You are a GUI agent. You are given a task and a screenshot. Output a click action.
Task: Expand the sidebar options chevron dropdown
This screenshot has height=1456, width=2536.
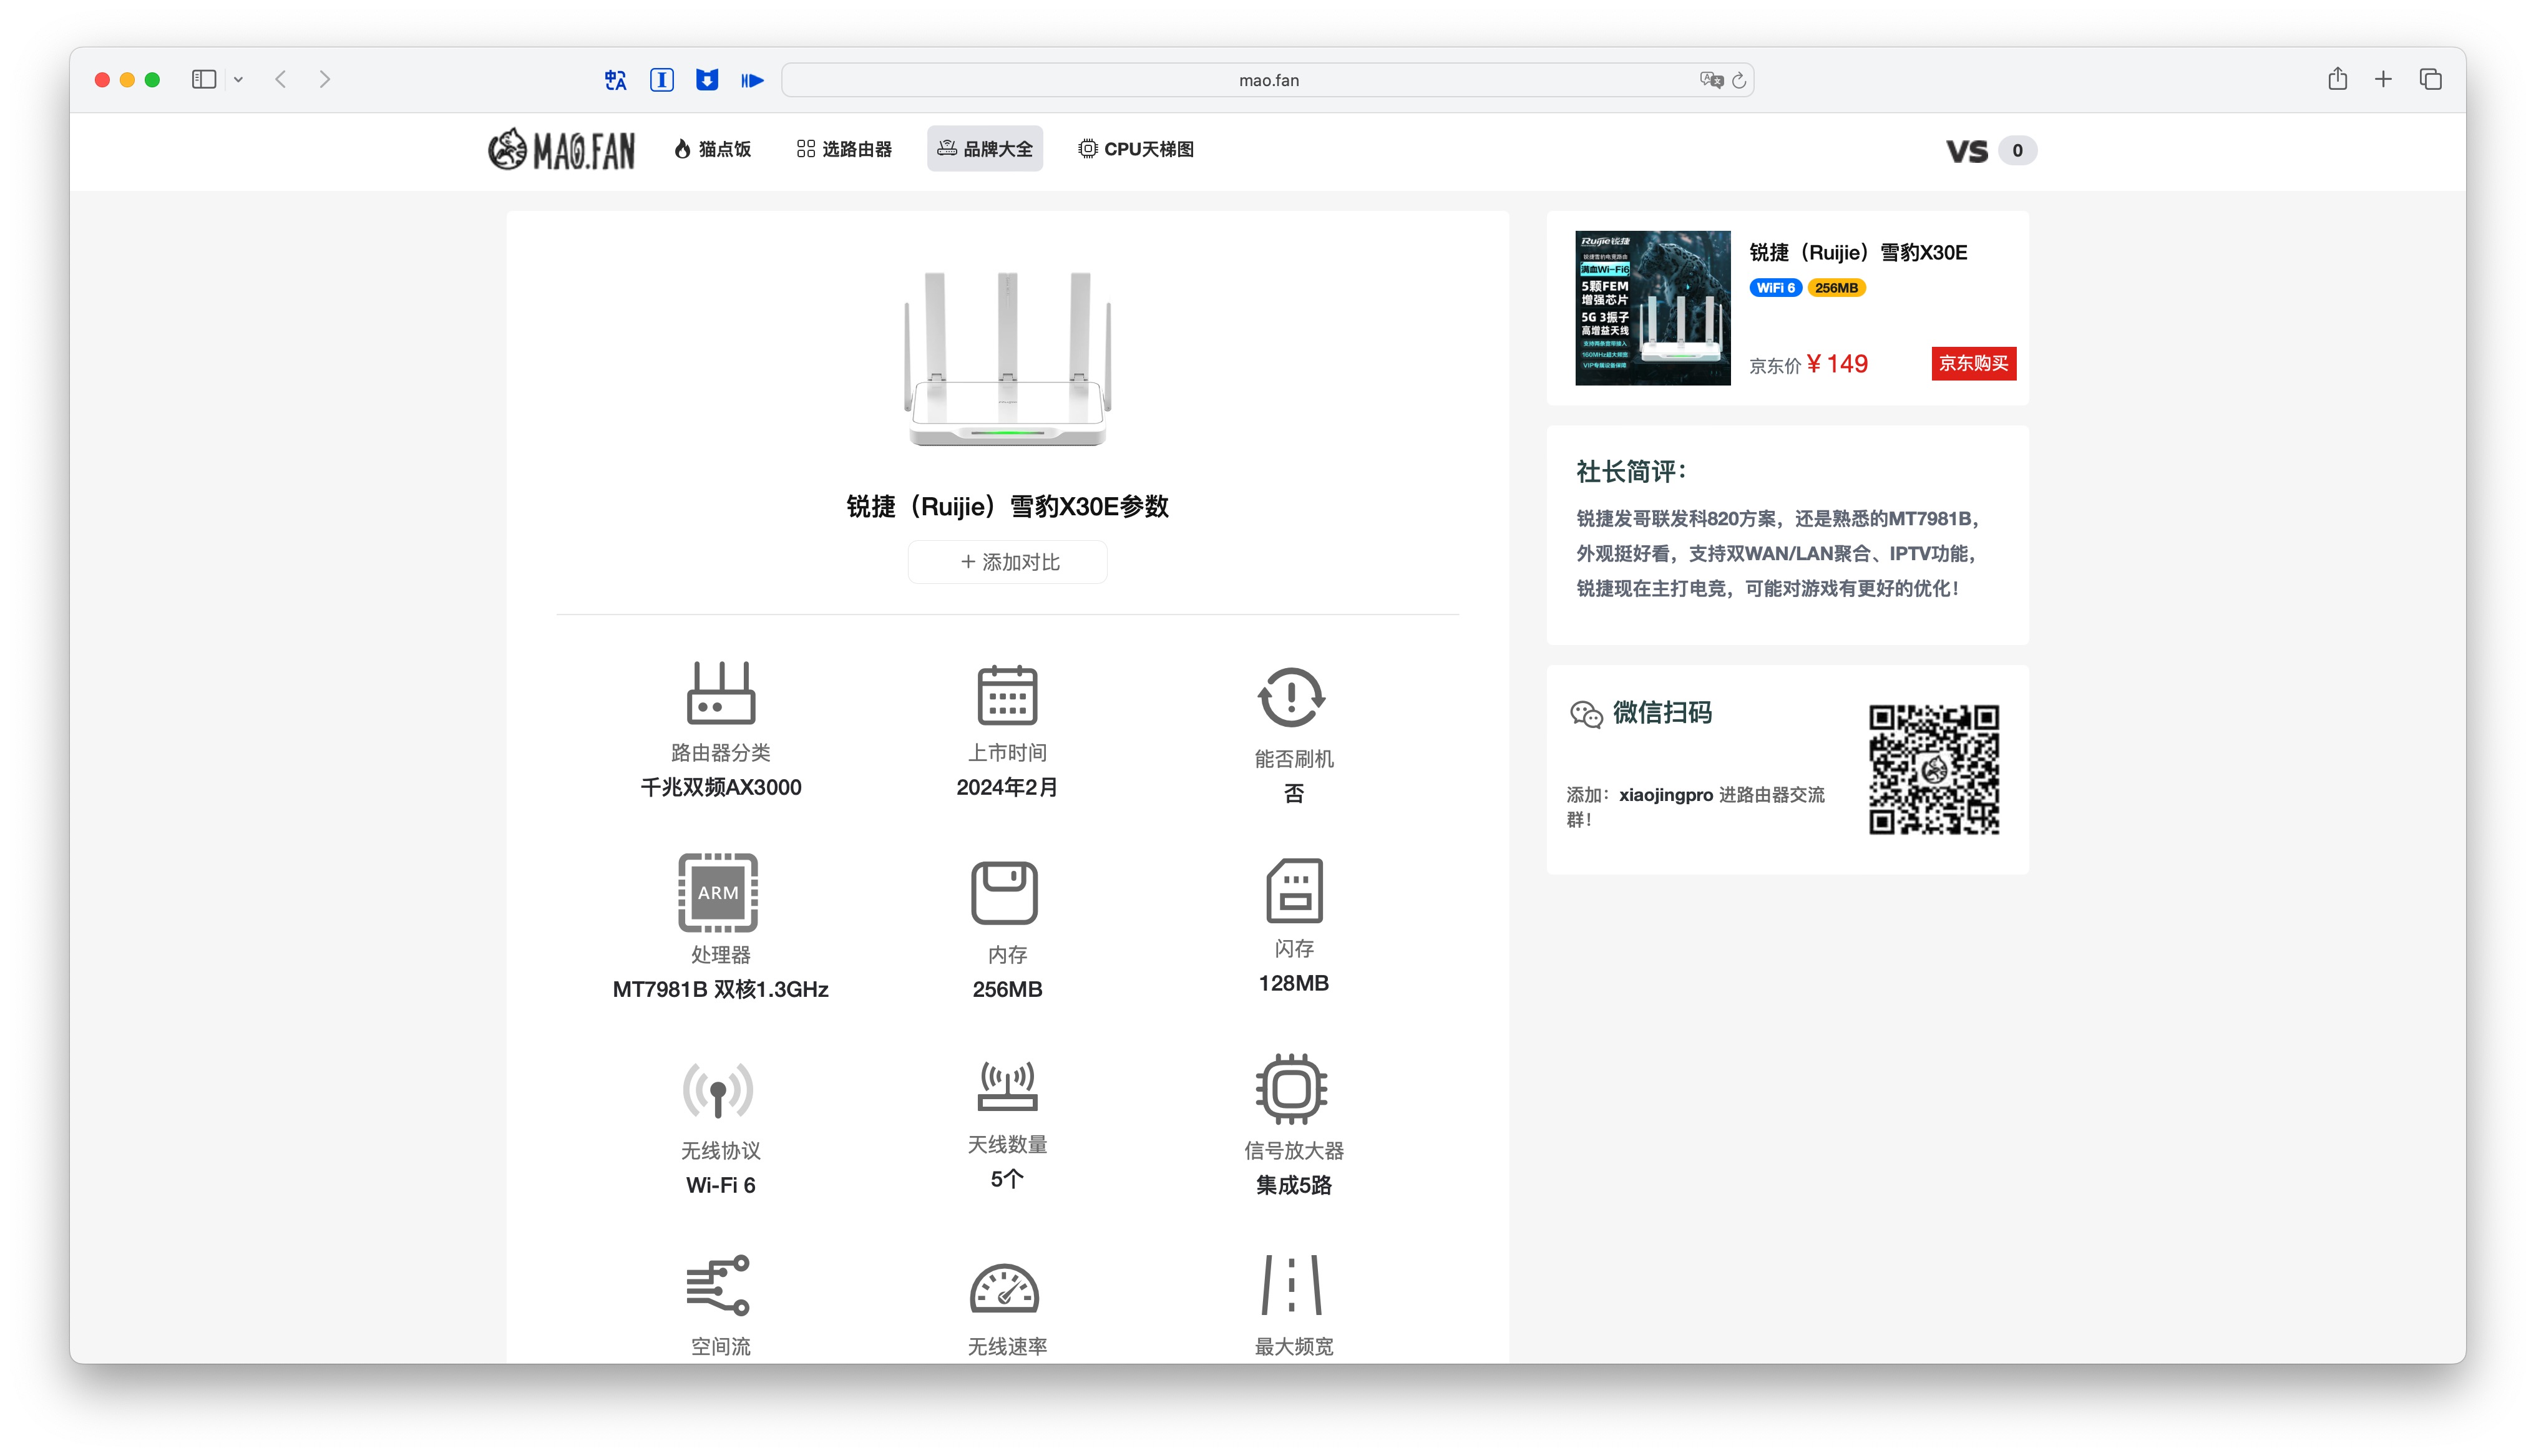[x=238, y=79]
